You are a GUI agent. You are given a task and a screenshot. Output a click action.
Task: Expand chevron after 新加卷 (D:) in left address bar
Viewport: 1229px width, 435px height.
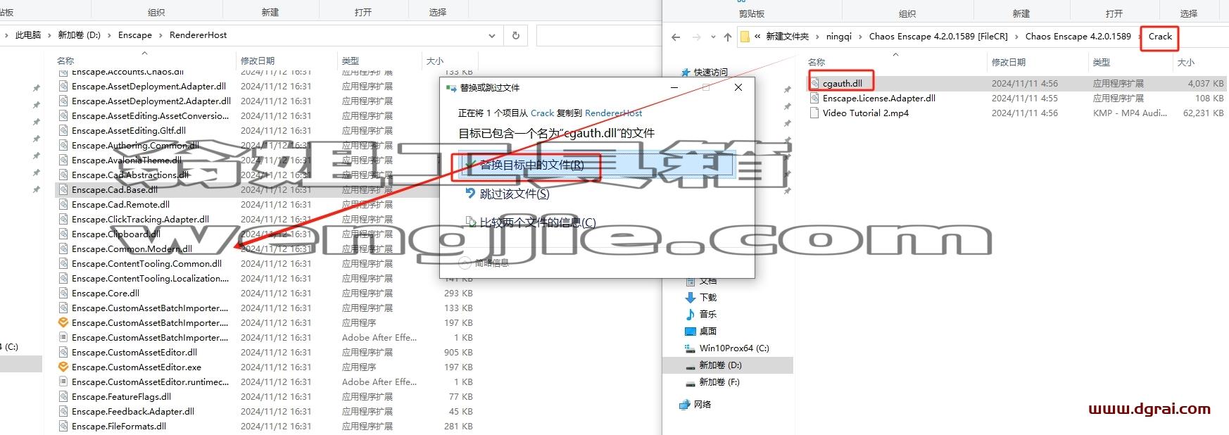click(x=109, y=35)
